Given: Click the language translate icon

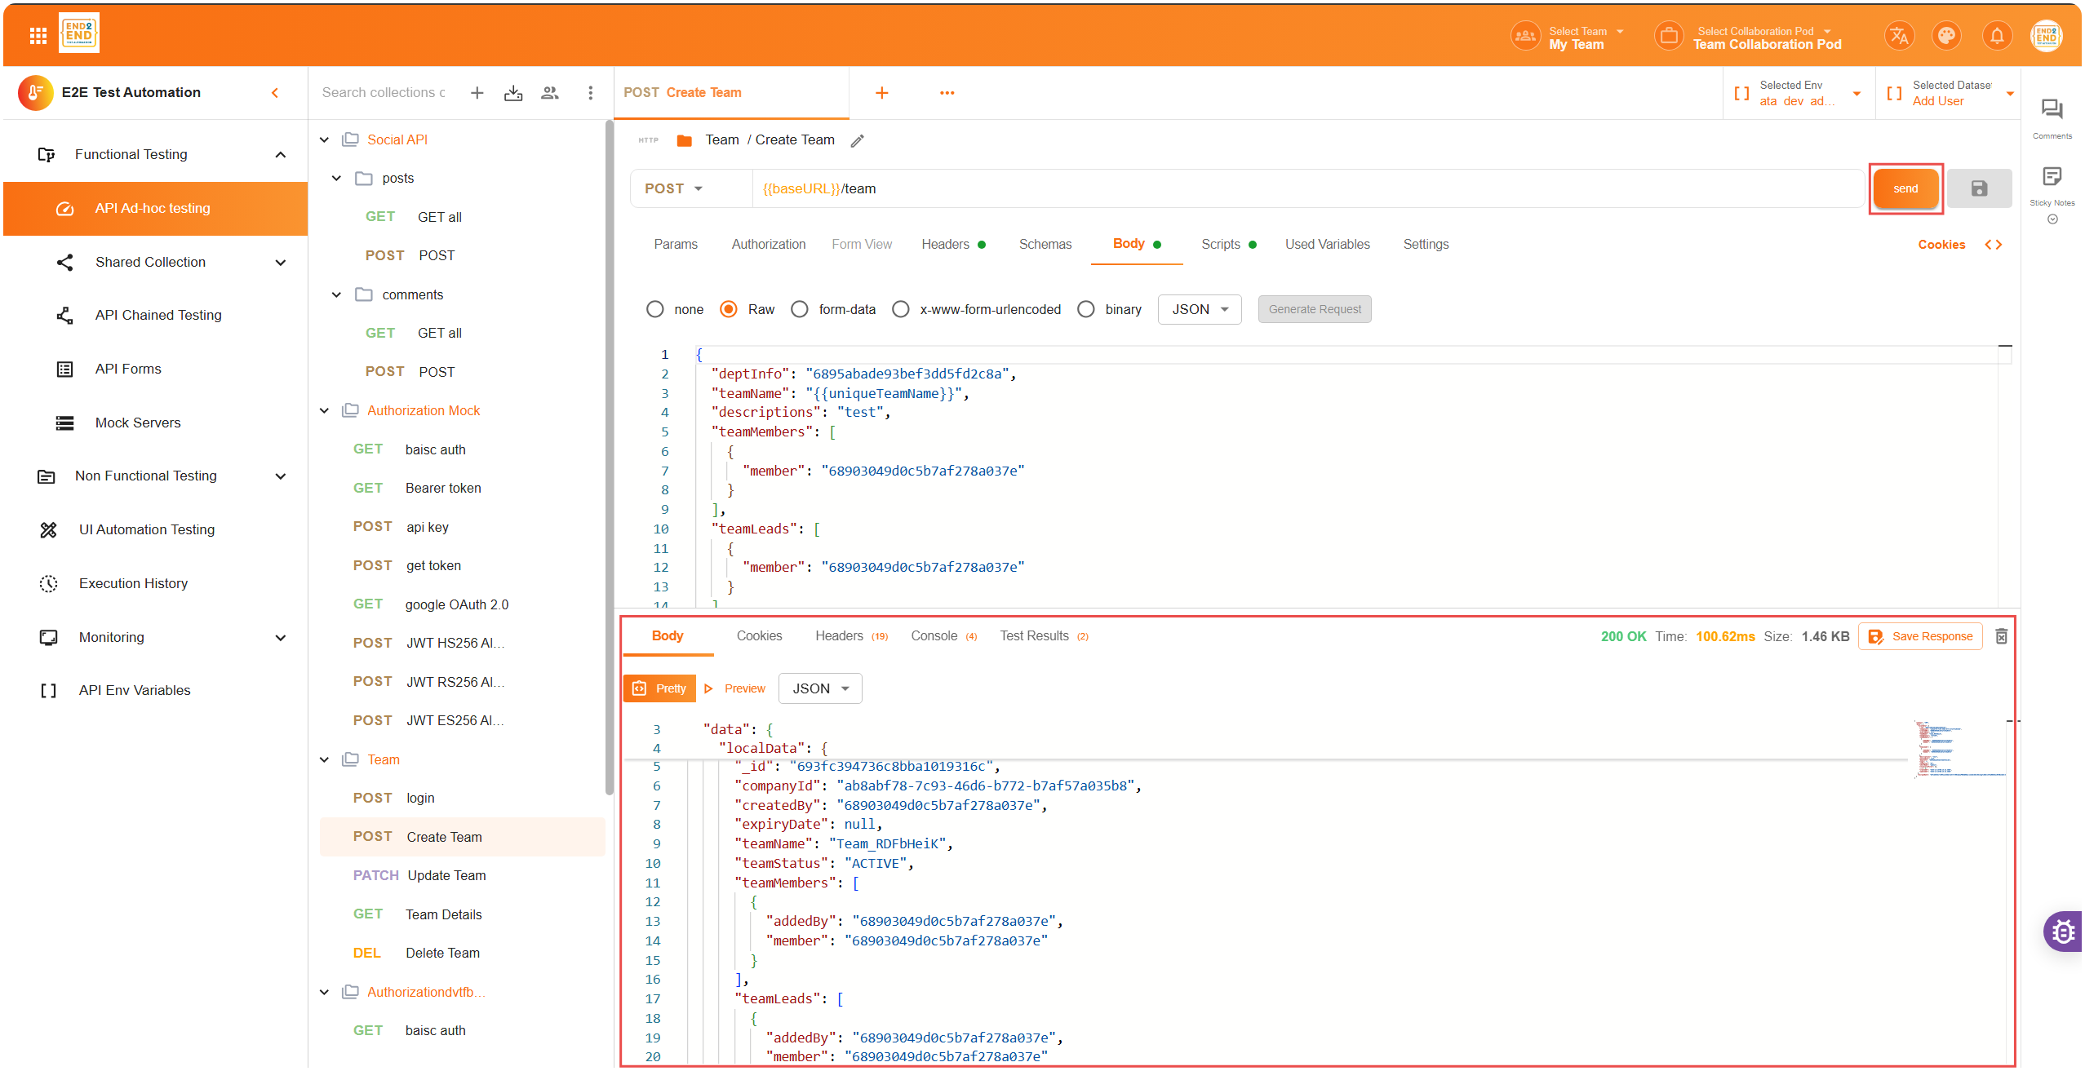Looking at the screenshot, I should point(1898,36).
